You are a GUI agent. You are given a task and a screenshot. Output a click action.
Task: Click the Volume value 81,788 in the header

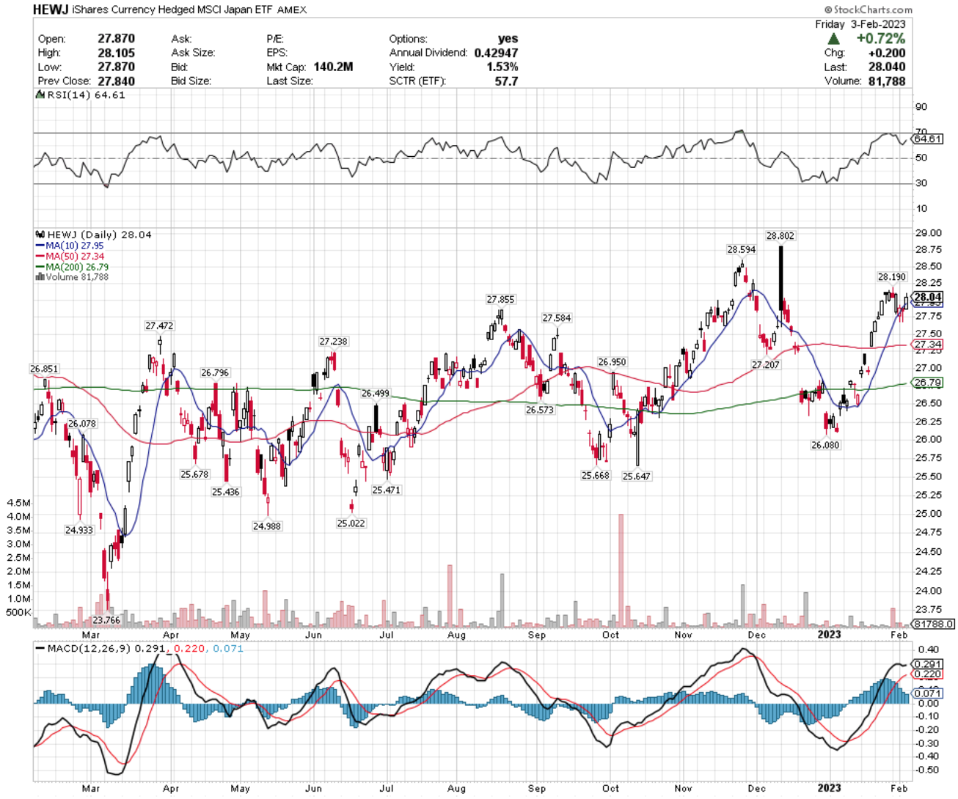886,81
